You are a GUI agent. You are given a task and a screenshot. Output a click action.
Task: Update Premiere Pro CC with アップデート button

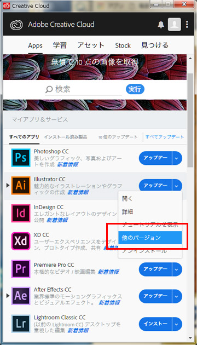coord(155,269)
